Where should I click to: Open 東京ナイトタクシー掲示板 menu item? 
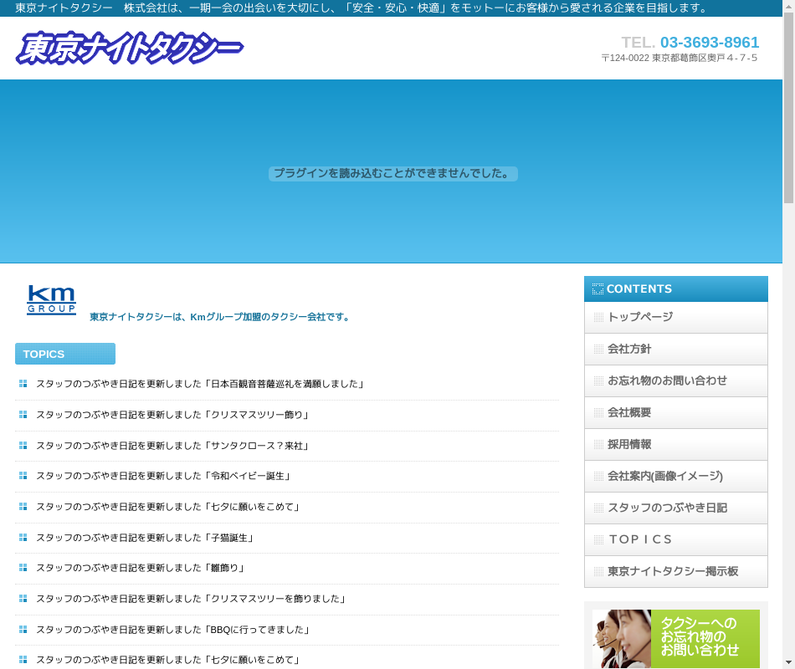676,572
